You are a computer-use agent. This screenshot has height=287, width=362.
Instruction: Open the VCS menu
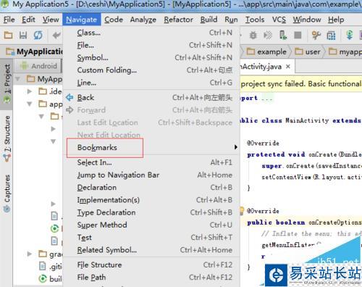tap(279, 20)
